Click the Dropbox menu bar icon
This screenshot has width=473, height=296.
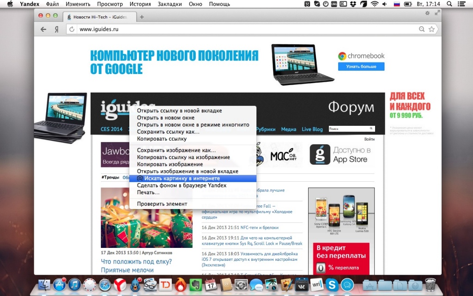(x=353, y=4)
